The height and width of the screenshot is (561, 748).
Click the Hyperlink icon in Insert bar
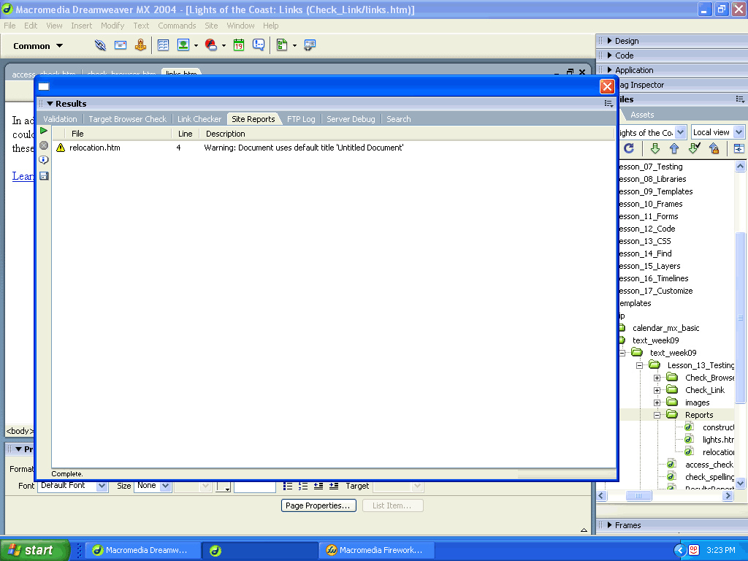[x=100, y=45]
